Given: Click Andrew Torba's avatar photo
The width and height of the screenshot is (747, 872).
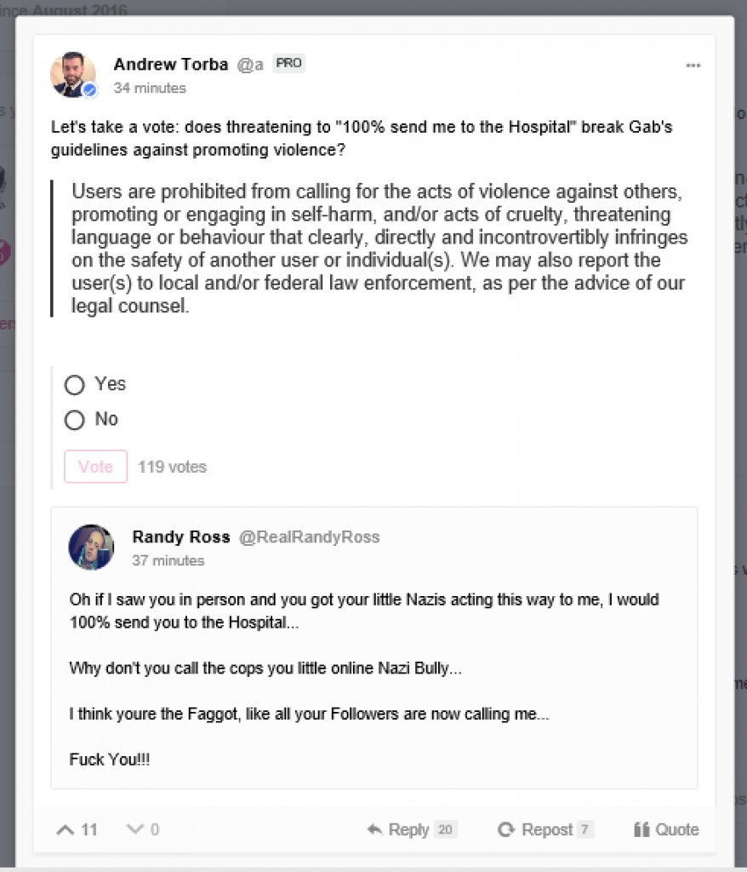Looking at the screenshot, I should pyautogui.click(x=72, y=73).
